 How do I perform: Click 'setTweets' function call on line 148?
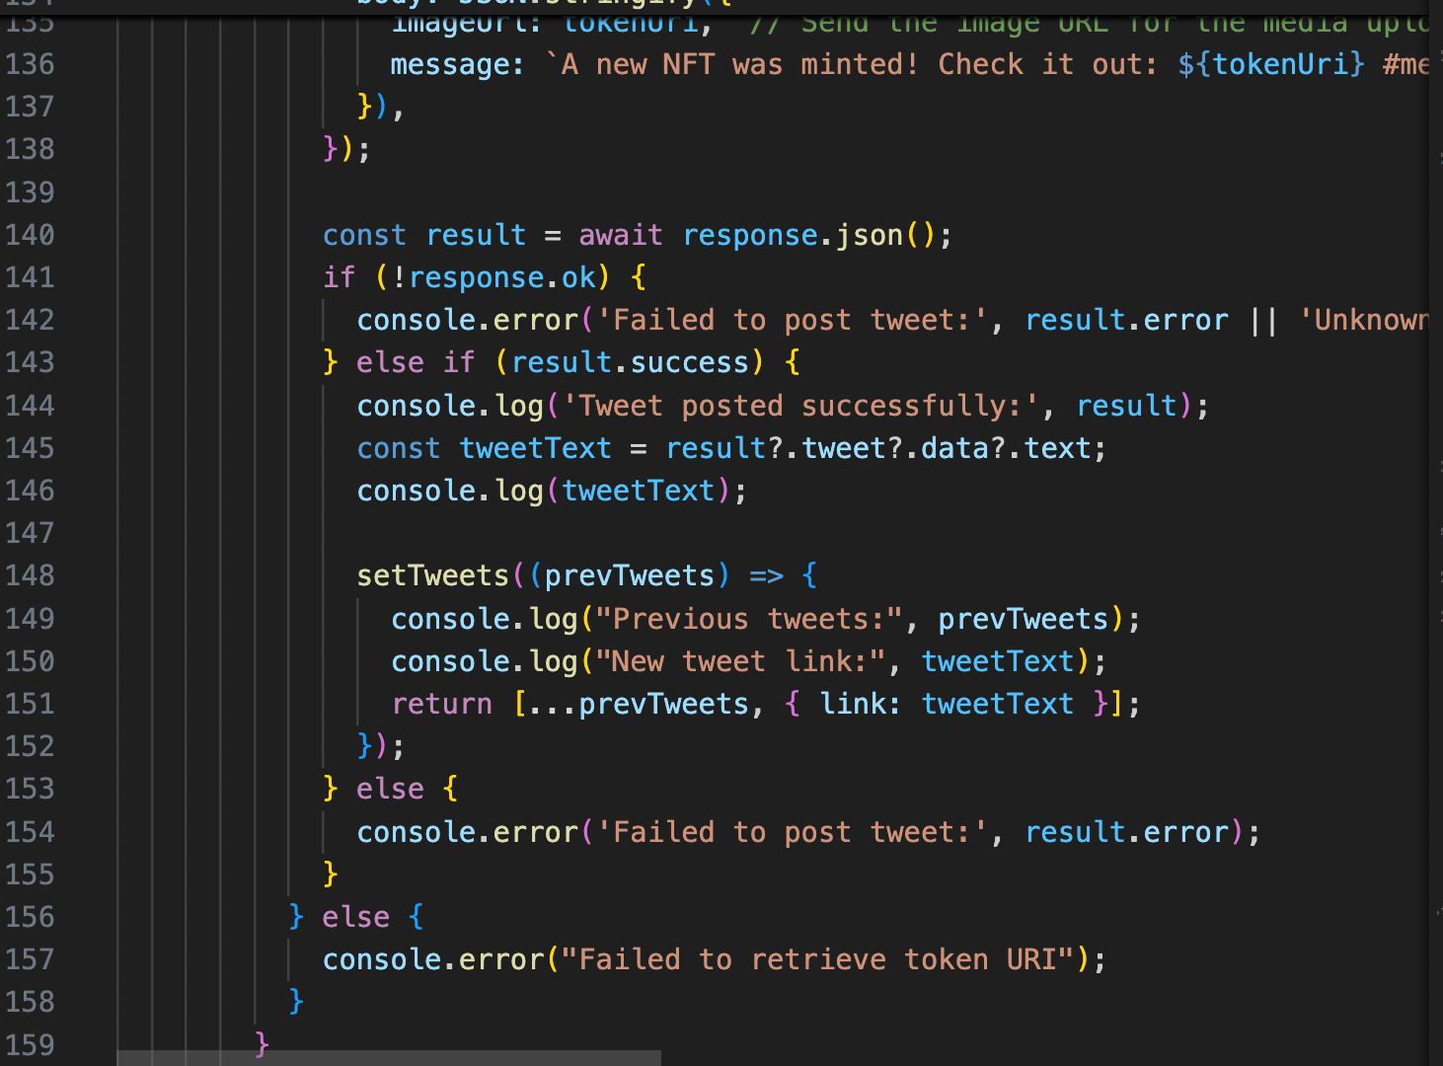433,575
